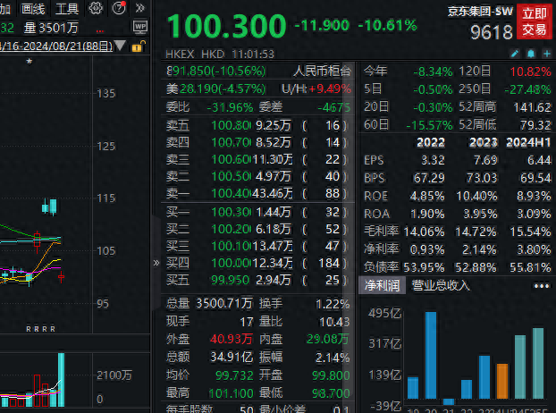Select buy-five price 99.950
The width and height of the screenshot is (556, 413).
pyautogui.click(x=231, y=280)
